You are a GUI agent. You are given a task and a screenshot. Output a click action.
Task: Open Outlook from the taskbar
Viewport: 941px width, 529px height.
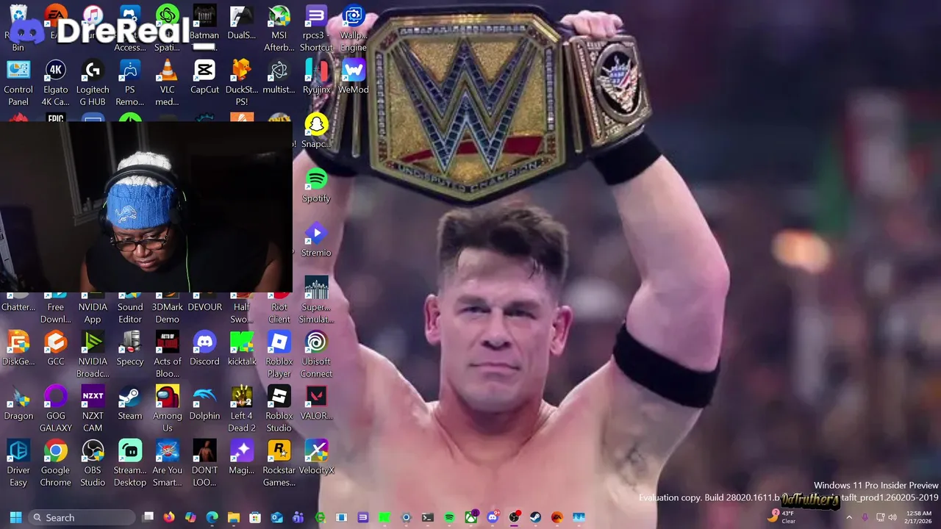[x=276, y=517]
